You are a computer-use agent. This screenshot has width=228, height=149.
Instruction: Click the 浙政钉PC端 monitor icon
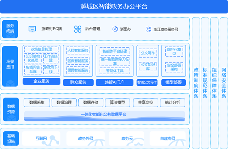(x=32, y=29)
